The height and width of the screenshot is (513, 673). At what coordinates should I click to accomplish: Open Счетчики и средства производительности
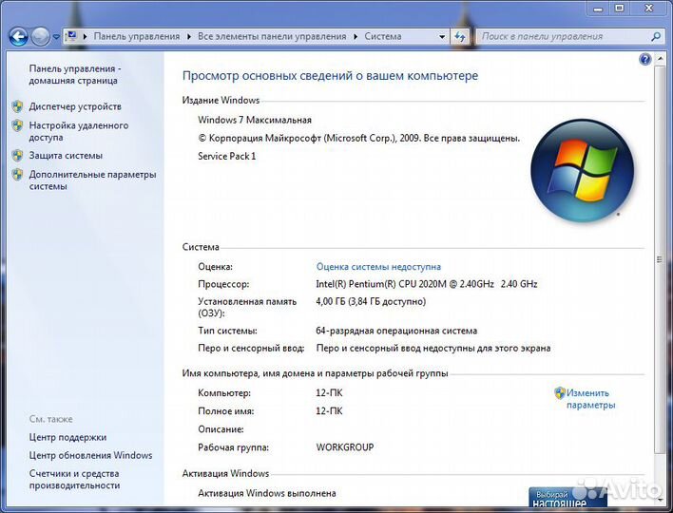pos(74,480)
